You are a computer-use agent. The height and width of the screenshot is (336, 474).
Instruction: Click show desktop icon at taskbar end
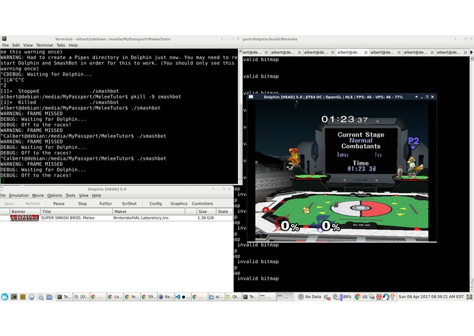pos(469,297)
